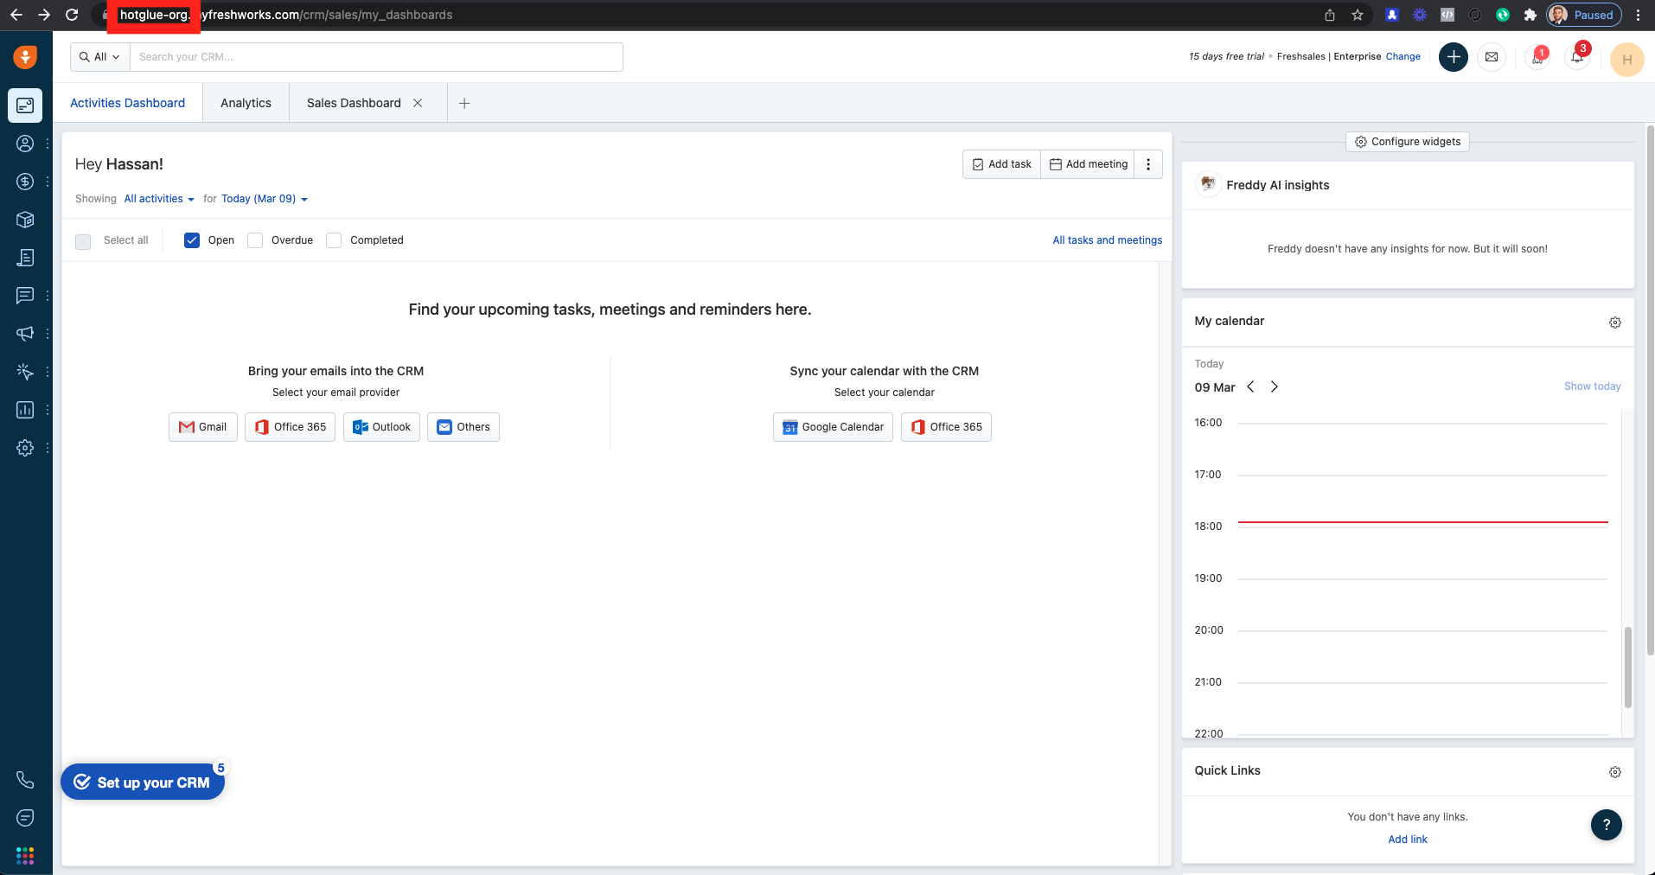
Task: Open the help question mark button
Action: (1607, 825)
